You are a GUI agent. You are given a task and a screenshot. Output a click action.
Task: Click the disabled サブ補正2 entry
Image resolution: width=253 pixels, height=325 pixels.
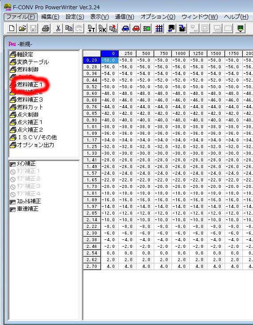25,179
